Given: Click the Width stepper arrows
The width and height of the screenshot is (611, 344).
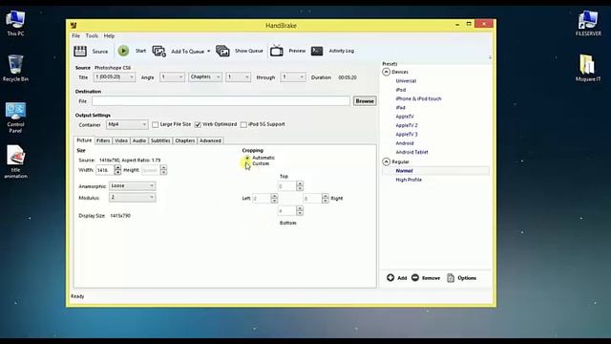Looking at the screenshot, I should point(117,170).
